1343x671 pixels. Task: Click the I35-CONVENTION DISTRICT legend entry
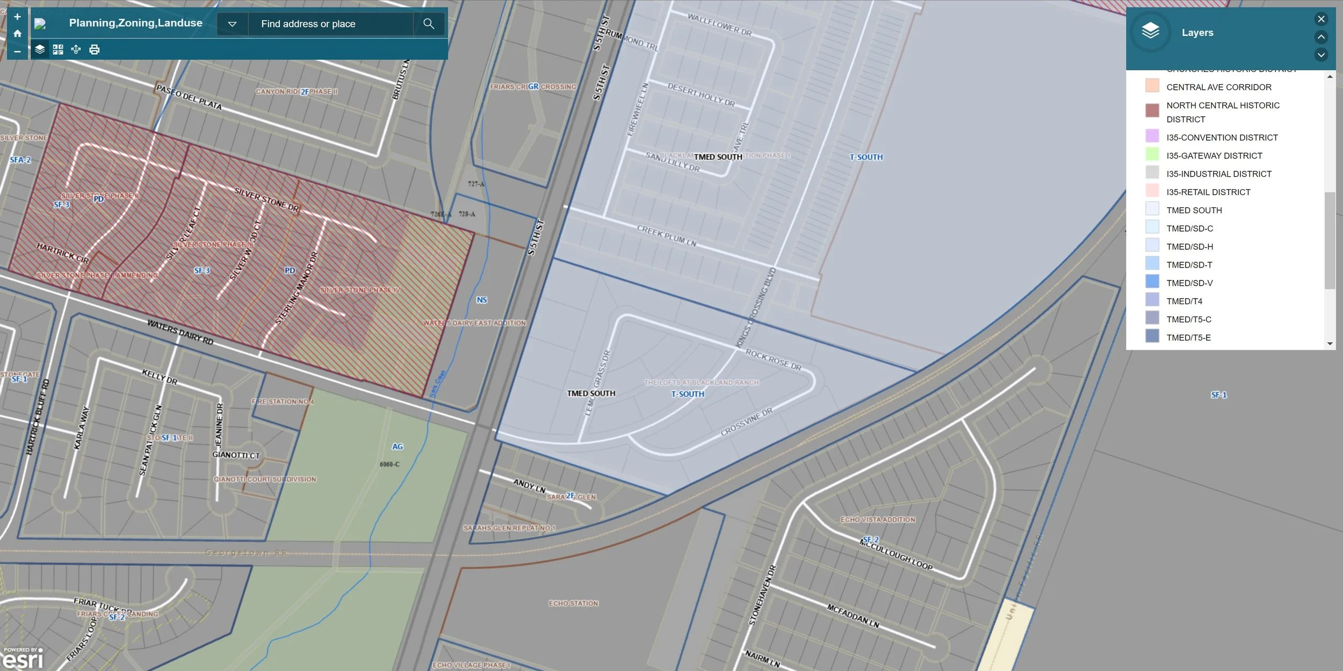(x=1222, y=138)
